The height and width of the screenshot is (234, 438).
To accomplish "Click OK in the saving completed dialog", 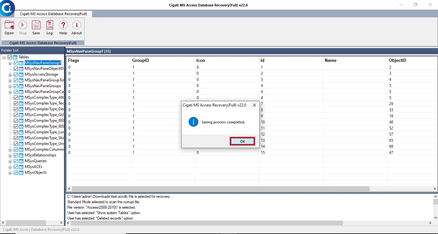I will tap(242, 141).
